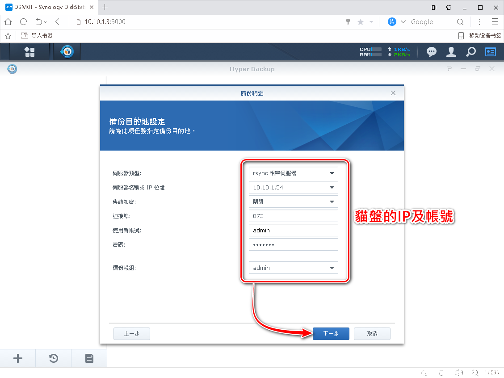This screenshot has width=504, height=378.
Task: Open DSM widgets panel icon
Action: (x=491, y=52)
